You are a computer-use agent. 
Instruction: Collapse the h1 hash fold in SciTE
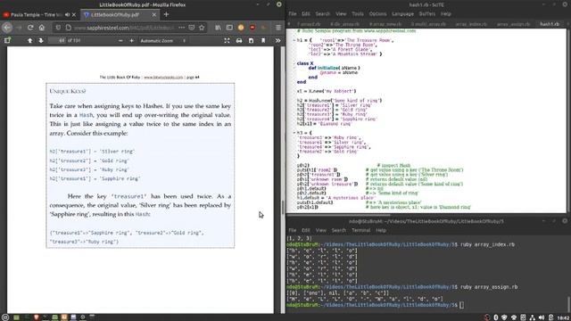[x=294, y=40]
